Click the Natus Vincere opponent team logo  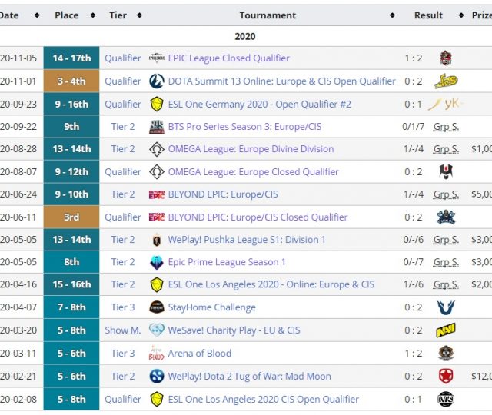point(445,330)
